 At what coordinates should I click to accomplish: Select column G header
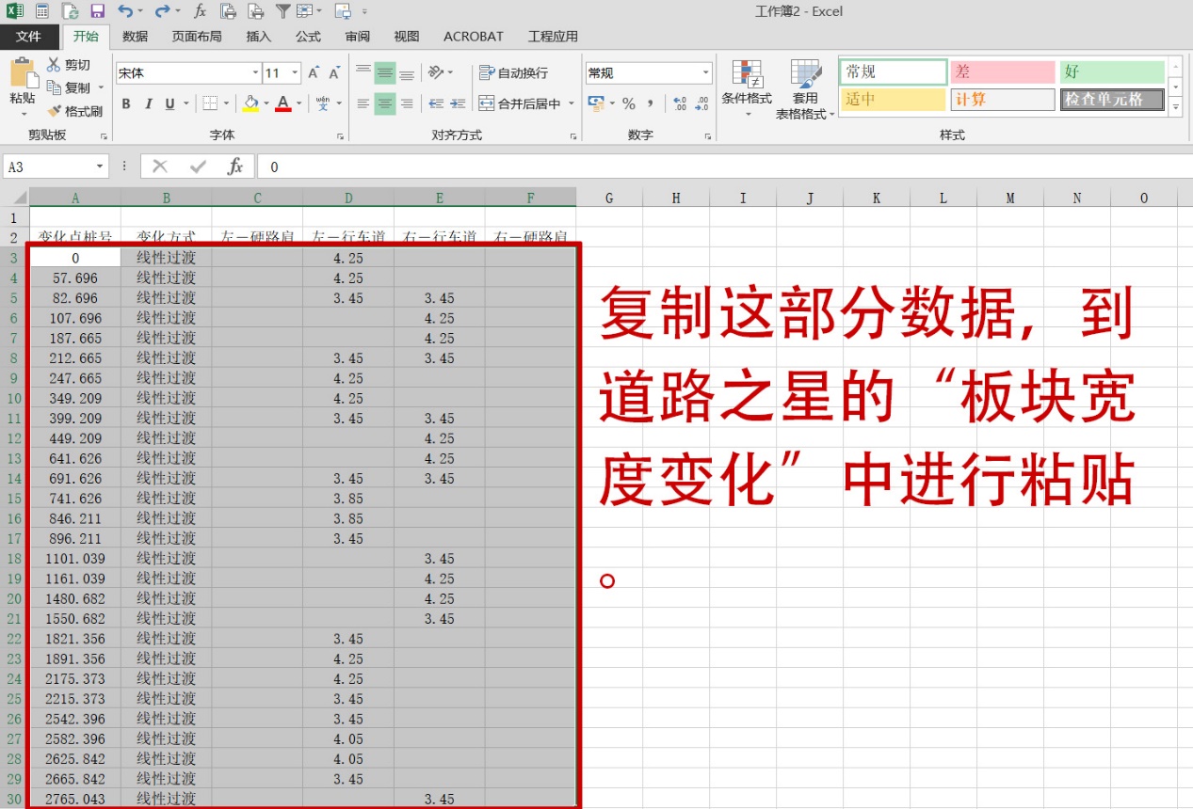pos(609,198)
